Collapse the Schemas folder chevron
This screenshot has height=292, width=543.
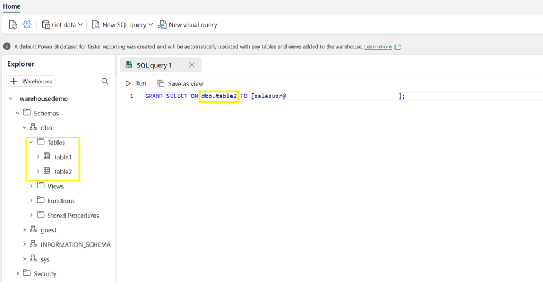(17, 113)
